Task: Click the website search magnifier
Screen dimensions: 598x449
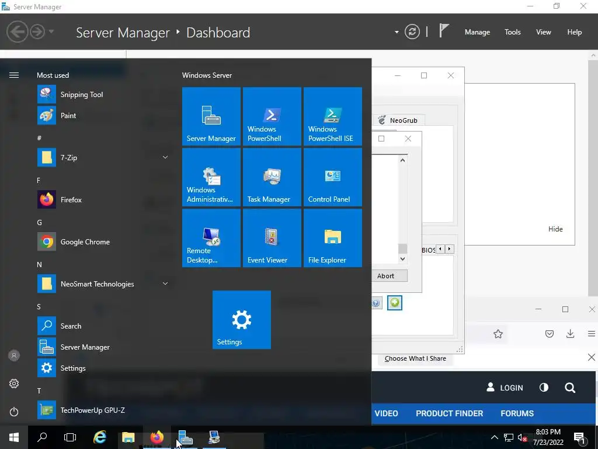Action: coord(570,388)
